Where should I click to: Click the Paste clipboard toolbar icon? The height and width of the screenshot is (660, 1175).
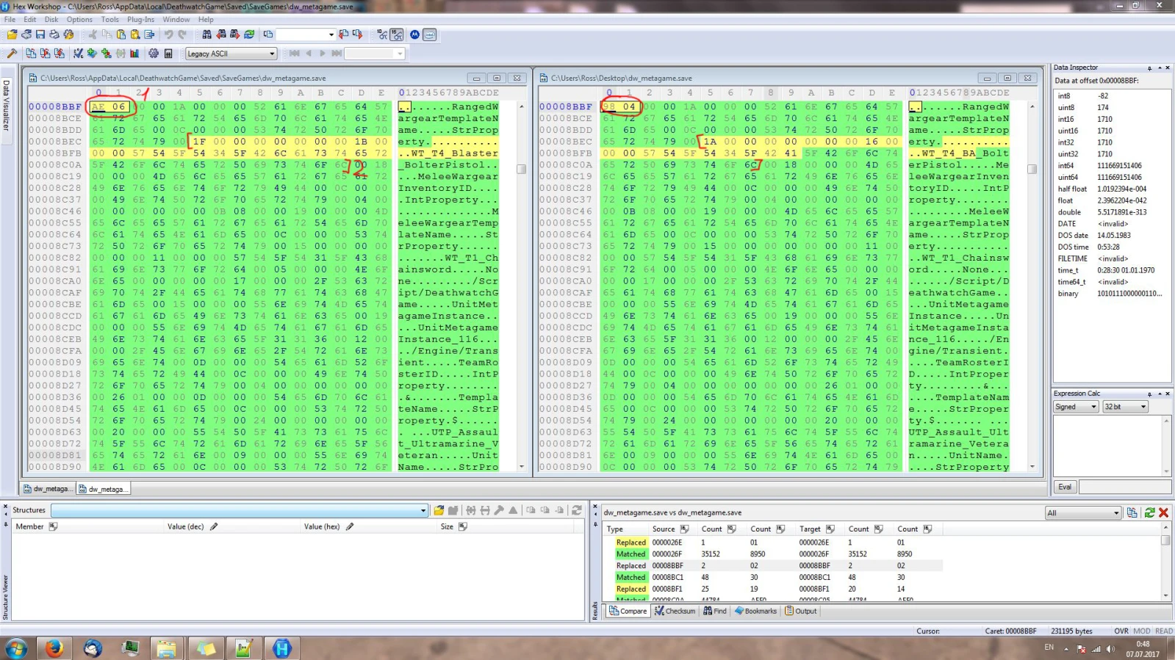point(121,35)
